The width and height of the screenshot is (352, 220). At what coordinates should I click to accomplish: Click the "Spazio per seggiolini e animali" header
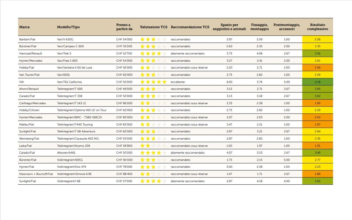pyautogui.click(x=229, y=27)
